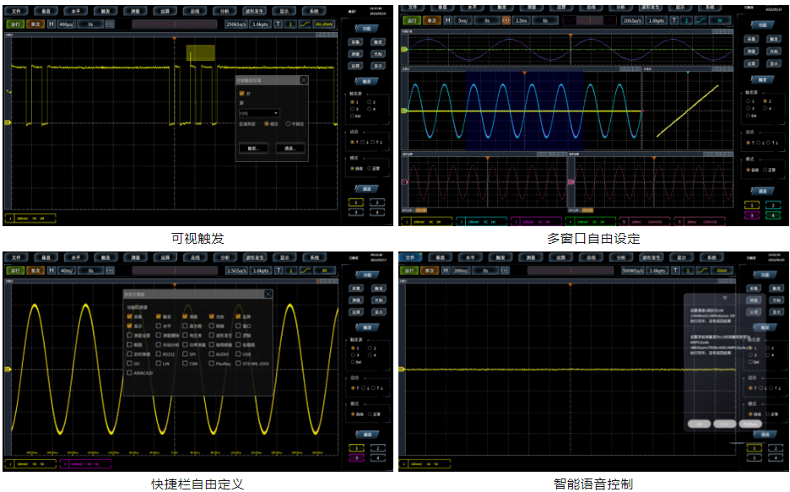
Task: Click the zoom magnifier icon beside the 400ps/ timebase
Action: click(111, 24)
